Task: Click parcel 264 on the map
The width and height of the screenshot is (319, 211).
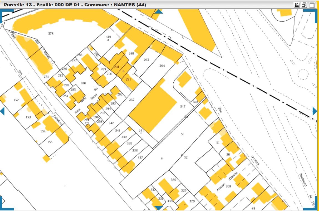Action: 162,66
